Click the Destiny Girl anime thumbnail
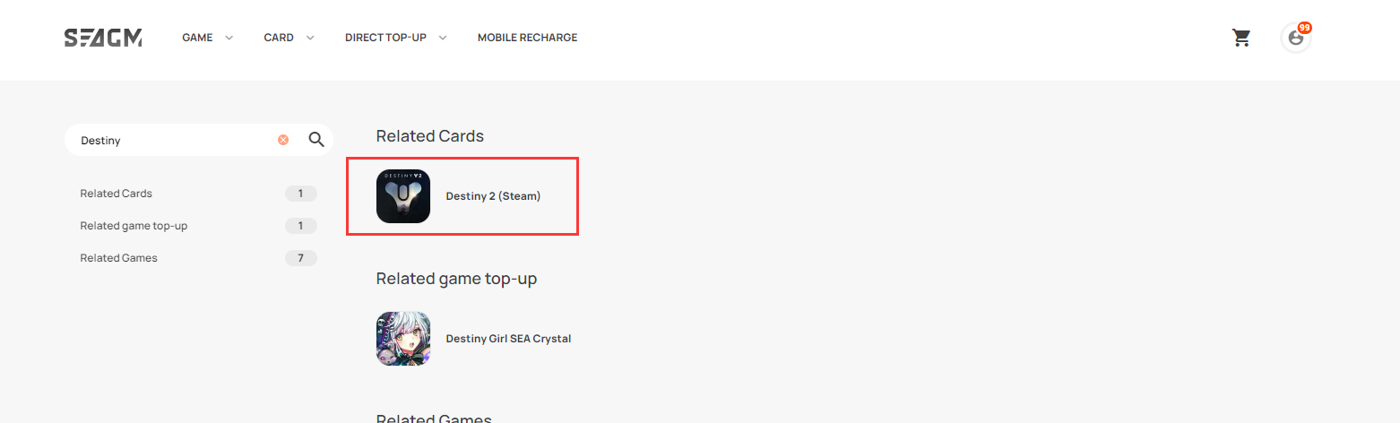 [403, 339]
